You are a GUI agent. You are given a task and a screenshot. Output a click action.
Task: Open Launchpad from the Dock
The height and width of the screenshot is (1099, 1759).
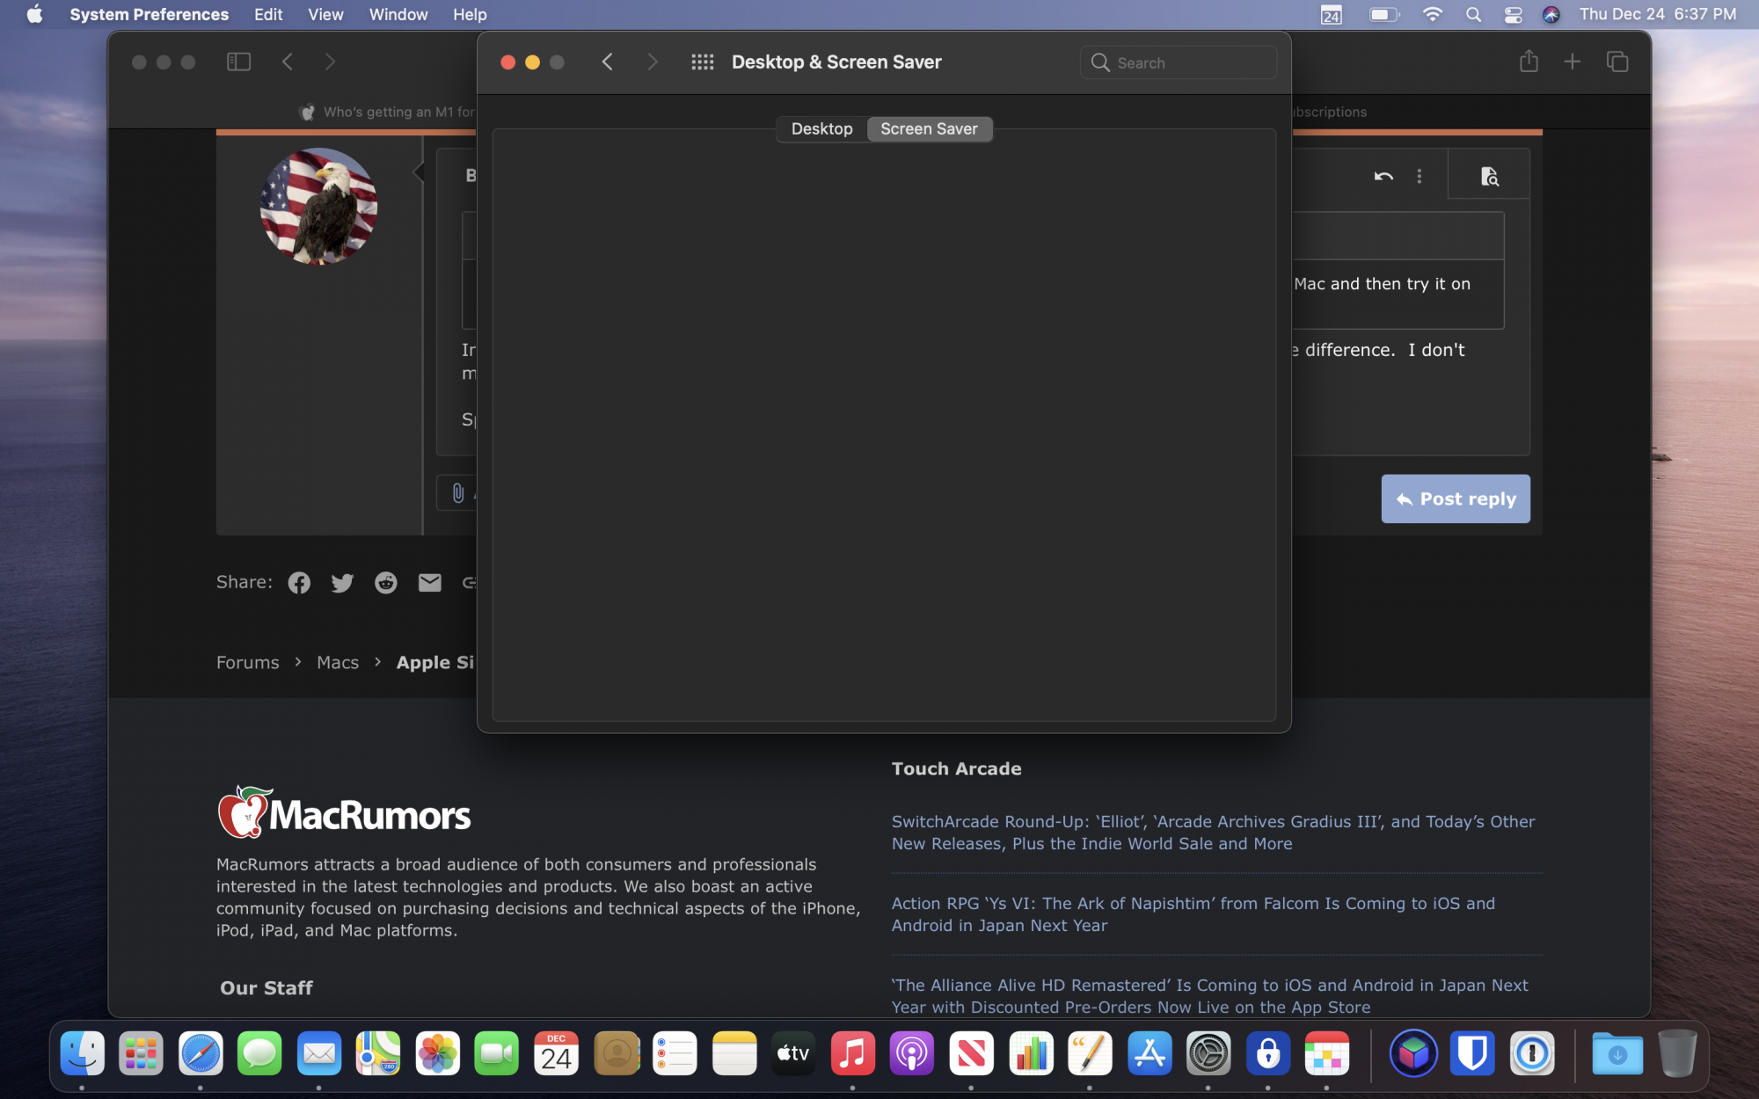point(141,1052)
